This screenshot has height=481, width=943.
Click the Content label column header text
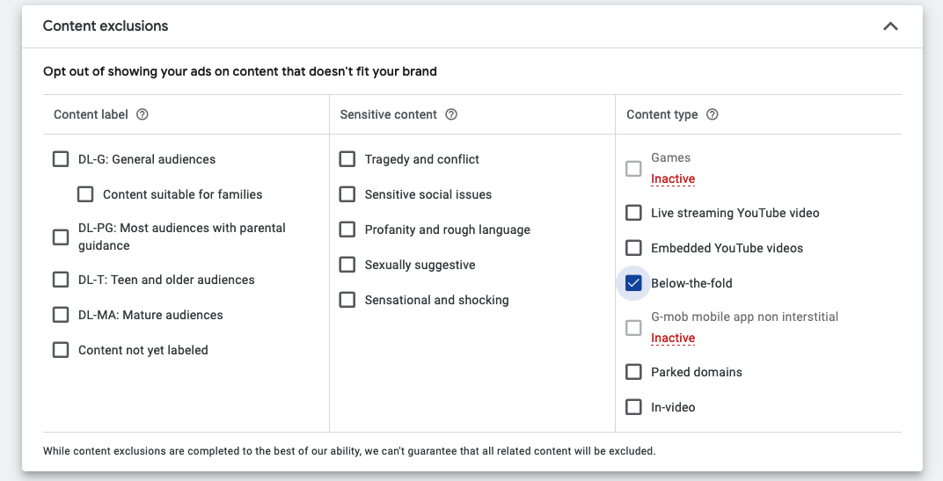91,114
